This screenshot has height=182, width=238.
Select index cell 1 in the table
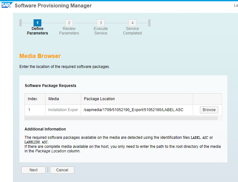[35, 110]
